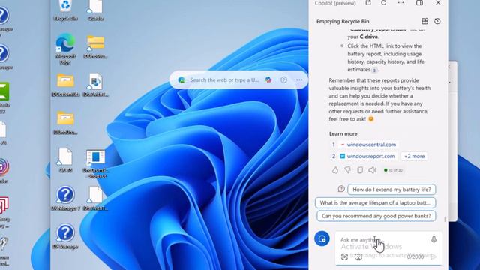This screenshot has width=480, height=270.
Task: Open Copilot plugins grid icon
Action: pyautogui.click(x=425, y=21)
